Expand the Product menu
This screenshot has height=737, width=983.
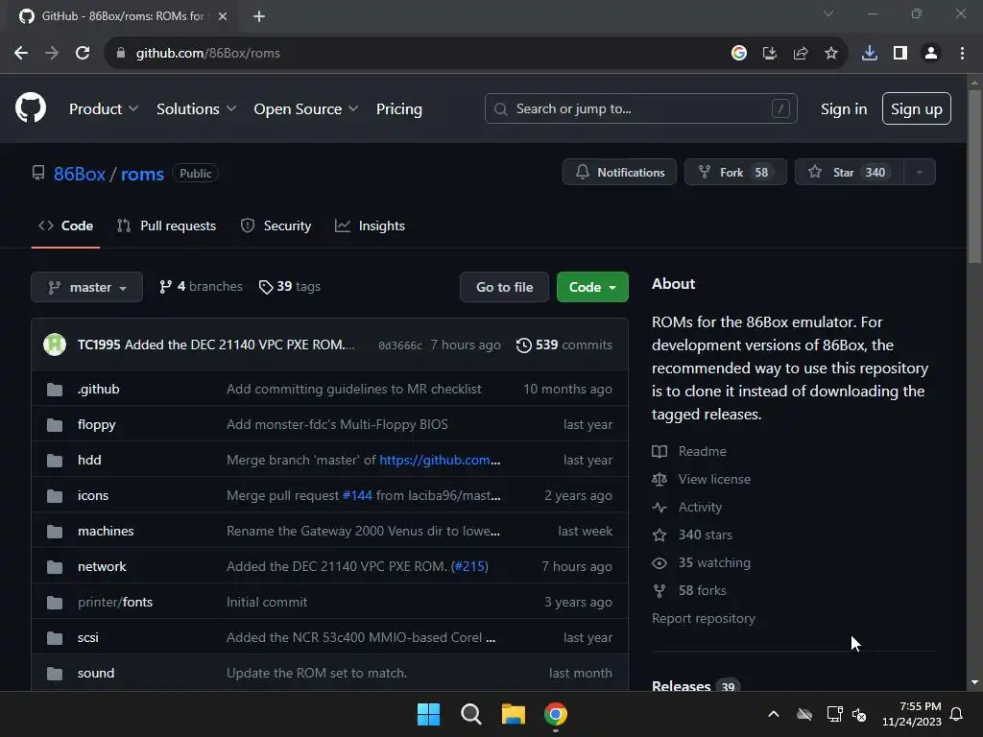click(104, 109)
